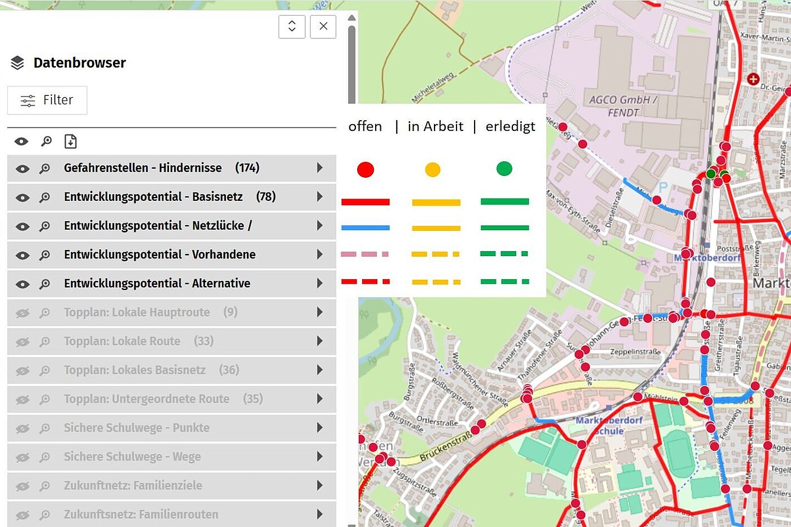Expand the Entwicklungspotential - Basisnetz row
The image size is (791, 527).
coord(320,196)
